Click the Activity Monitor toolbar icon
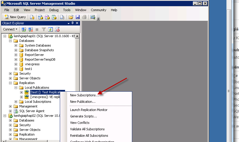The height and width of the screenshot is (142, 239). 93,17
